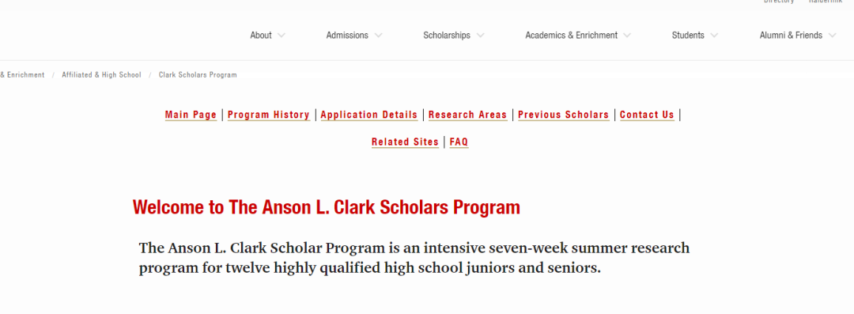Image resolution: width=854 pixels, height=314 pixels.
Task: Go to the Main Page link
Action: (x=191, y=115)
